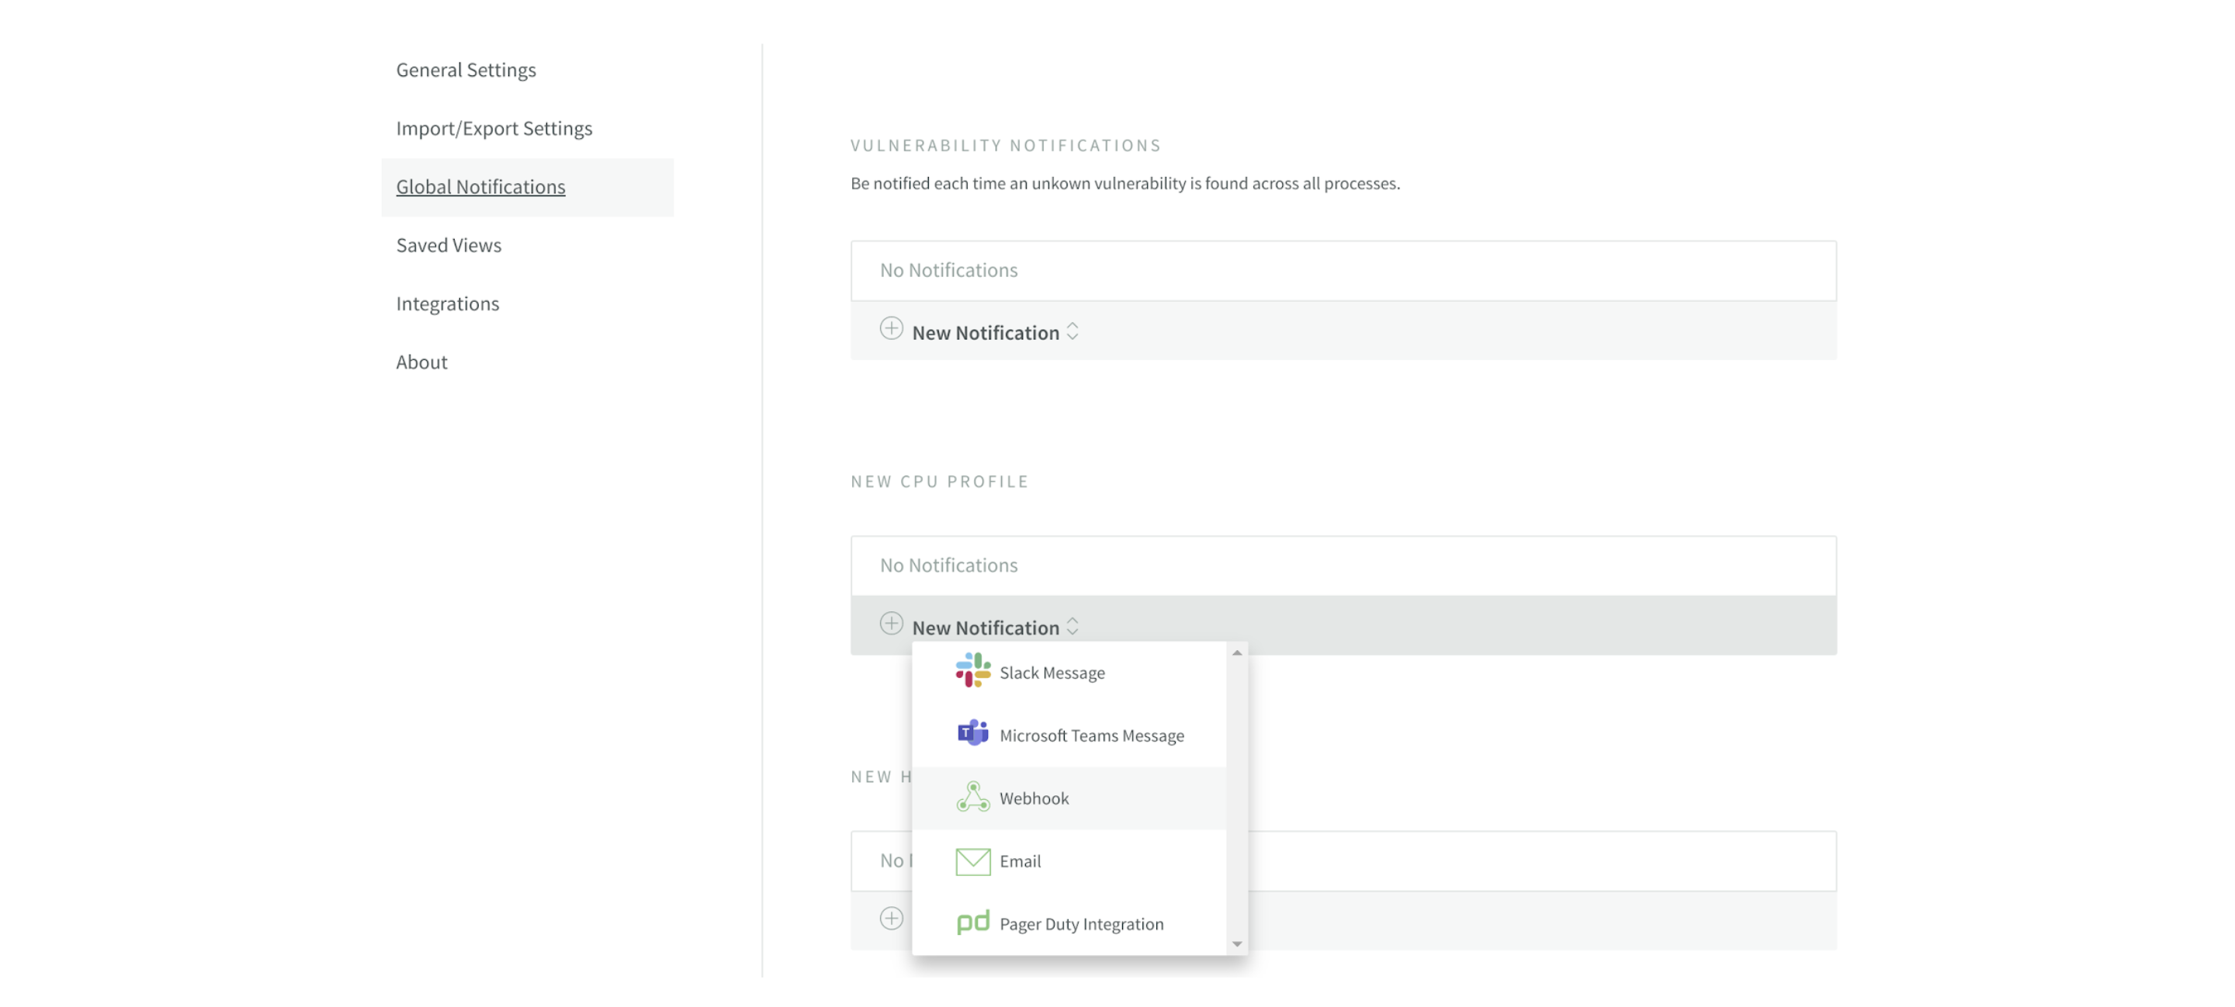The image size is (2235, 1007).
Task: Click the green Webhook icon
Action: coord(972,797)
